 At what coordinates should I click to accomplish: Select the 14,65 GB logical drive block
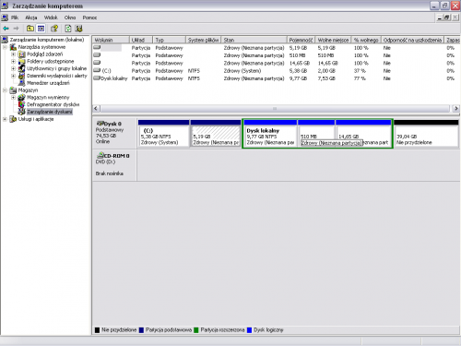(363, 134)
